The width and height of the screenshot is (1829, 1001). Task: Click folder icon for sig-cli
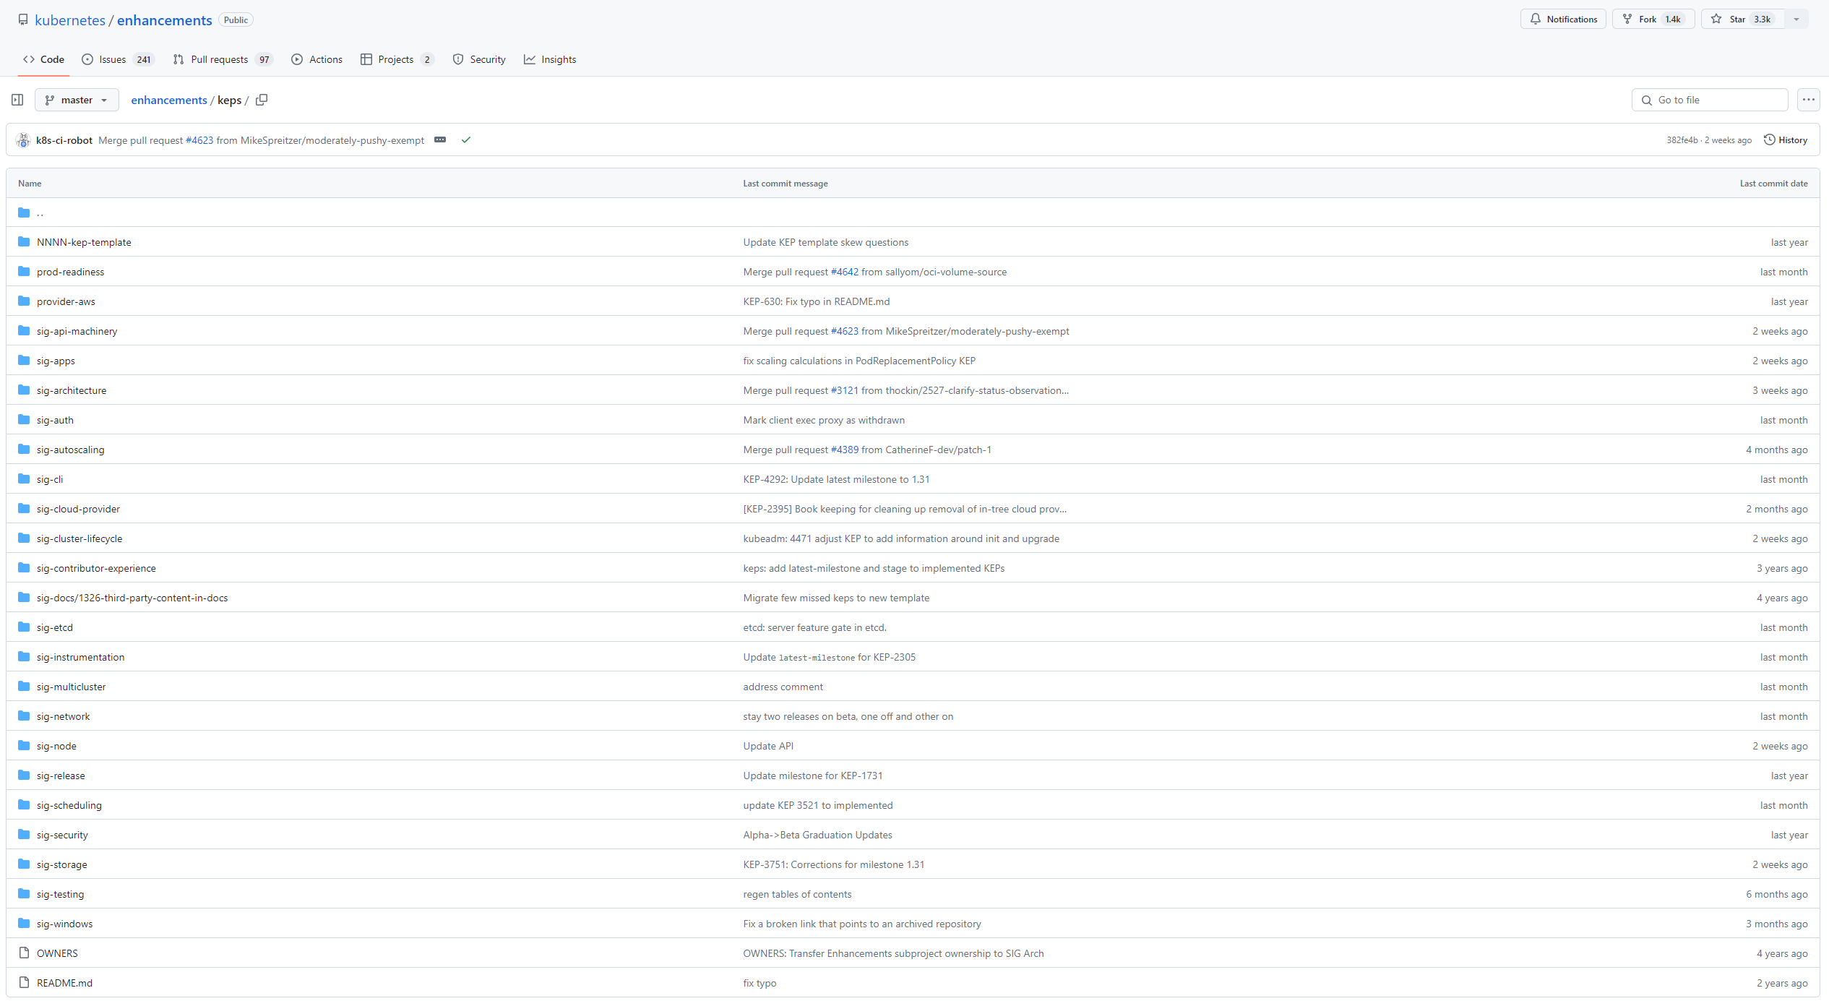(24, 479)
